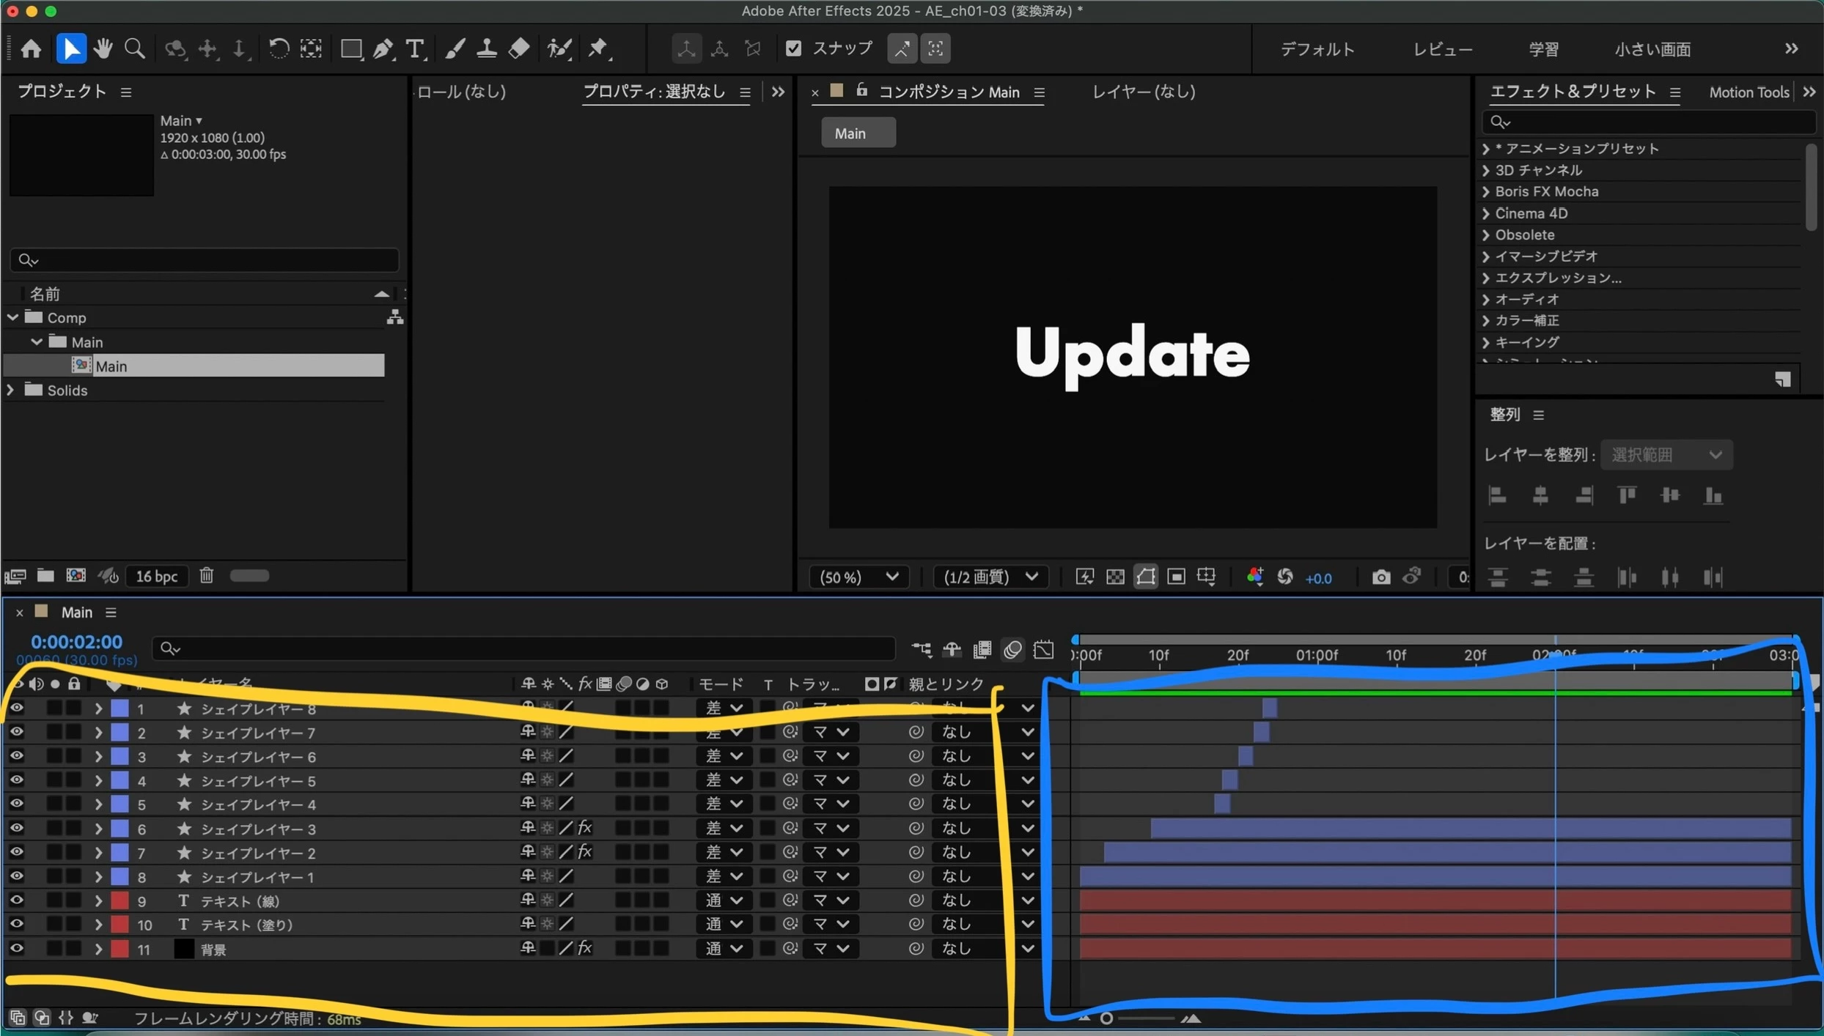1824x1036 pixels.
Task: Click the Main breadcrumb button in the composition viewer
Action: click(x=858, y=133)
